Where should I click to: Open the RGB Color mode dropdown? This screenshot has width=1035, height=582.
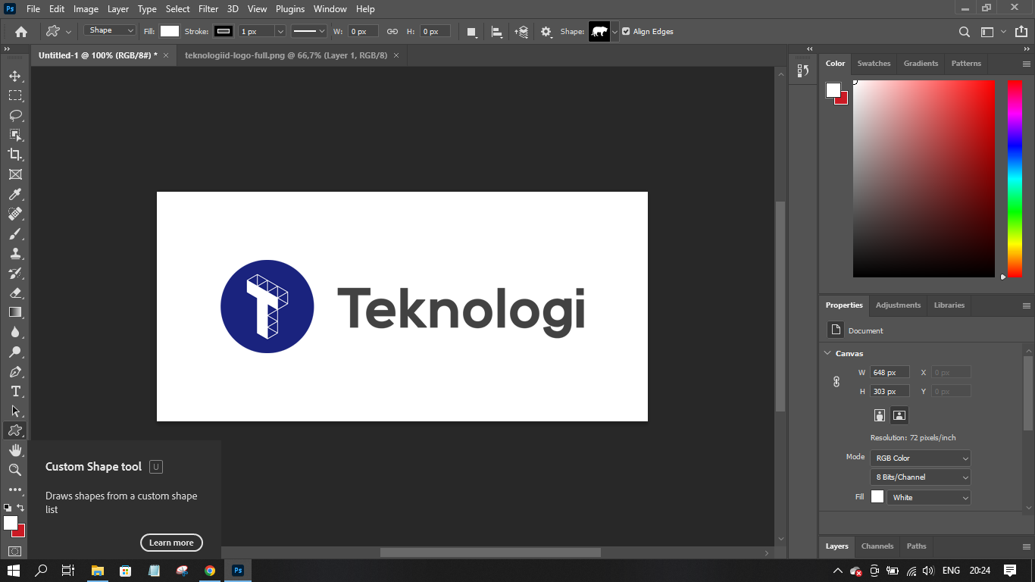pos(920,458)
